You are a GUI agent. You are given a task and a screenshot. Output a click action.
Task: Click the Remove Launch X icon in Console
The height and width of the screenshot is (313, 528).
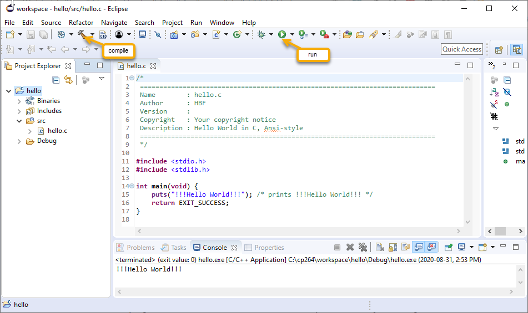click(350, 247)
